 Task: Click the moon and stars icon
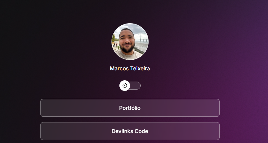(125, 86)
